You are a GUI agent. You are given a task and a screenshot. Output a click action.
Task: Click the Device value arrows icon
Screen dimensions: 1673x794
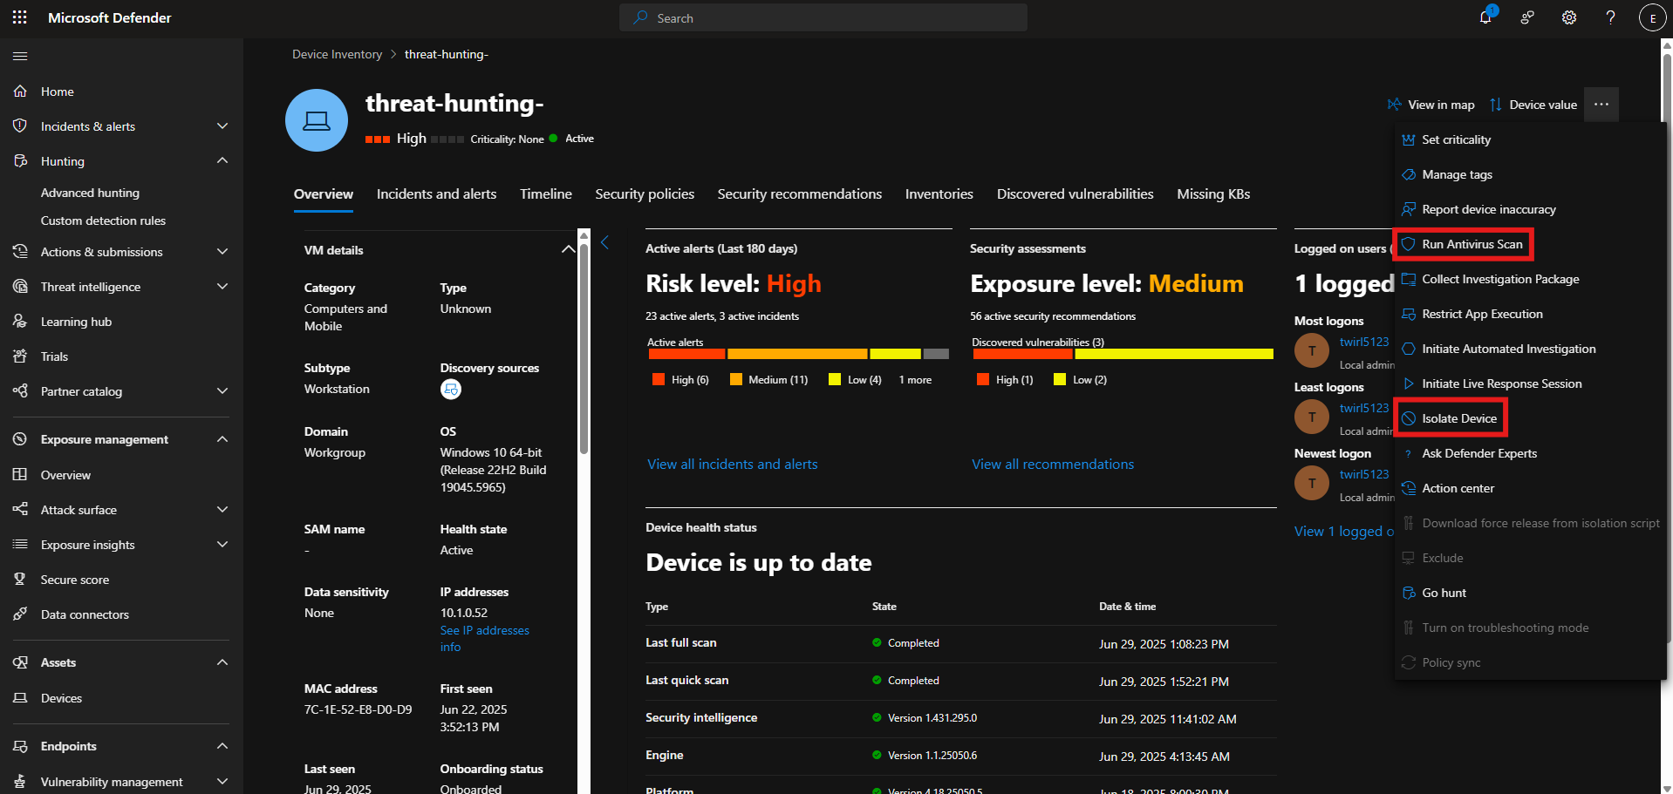pyautogui.click(x=1496, y=105)
